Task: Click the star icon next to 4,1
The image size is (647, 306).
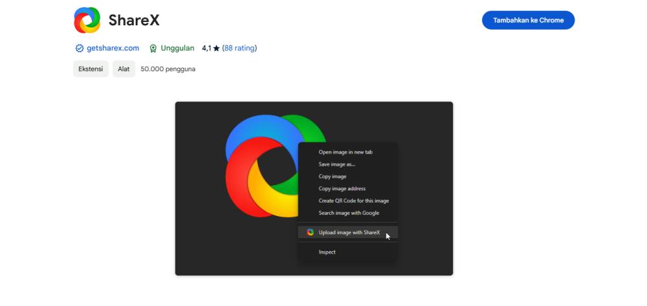Action: 216,49
